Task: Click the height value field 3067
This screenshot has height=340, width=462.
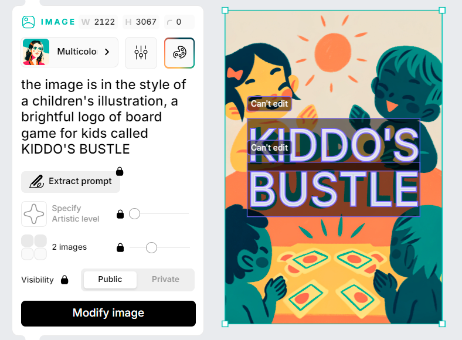Action: pos(146,22)
